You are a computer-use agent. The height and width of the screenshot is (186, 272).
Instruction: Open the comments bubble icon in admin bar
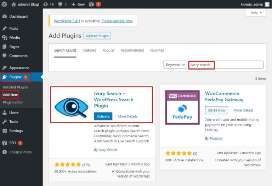60,4
